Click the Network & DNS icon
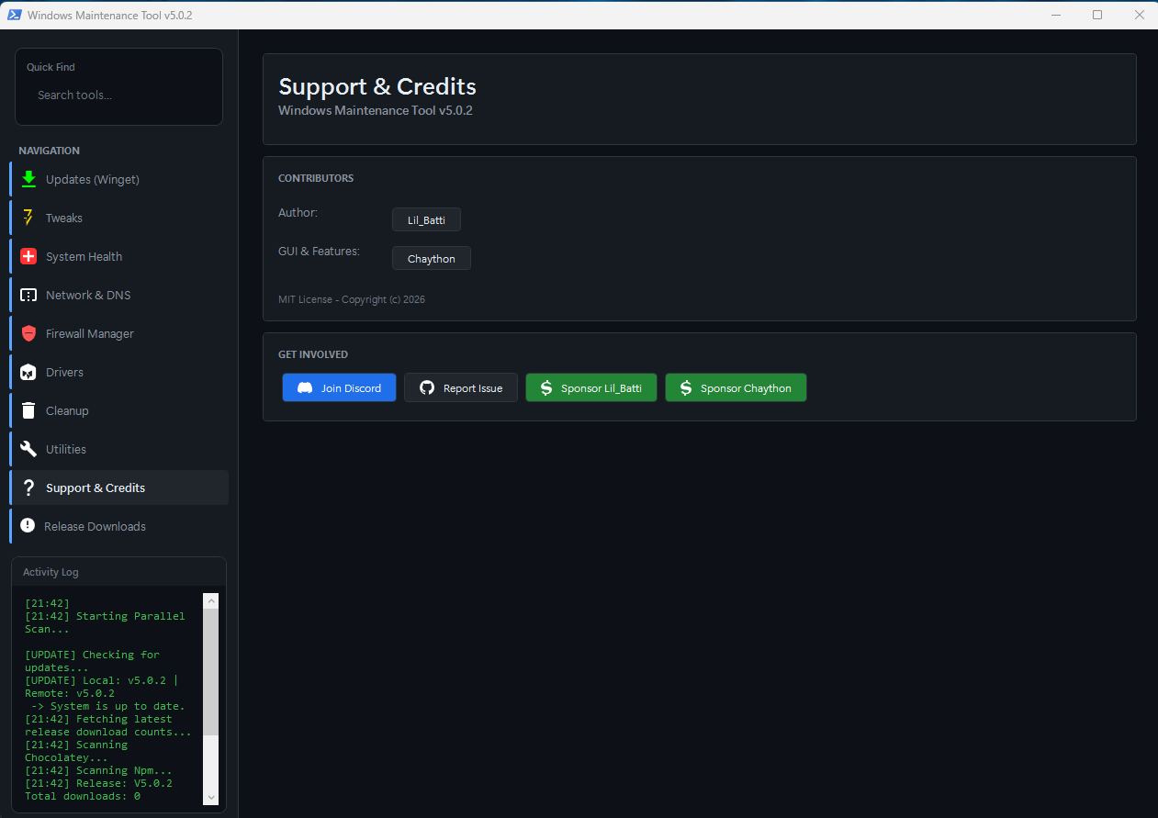Image resolution: width=1158 pixels, height=818 pixels. point(28,295)
